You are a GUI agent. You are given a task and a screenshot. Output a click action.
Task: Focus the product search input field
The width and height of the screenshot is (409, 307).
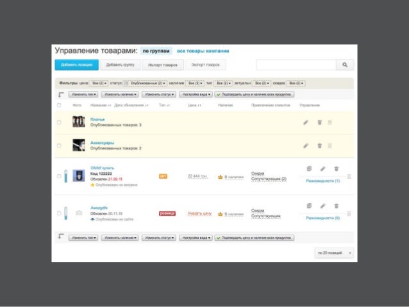pos(296,65)
